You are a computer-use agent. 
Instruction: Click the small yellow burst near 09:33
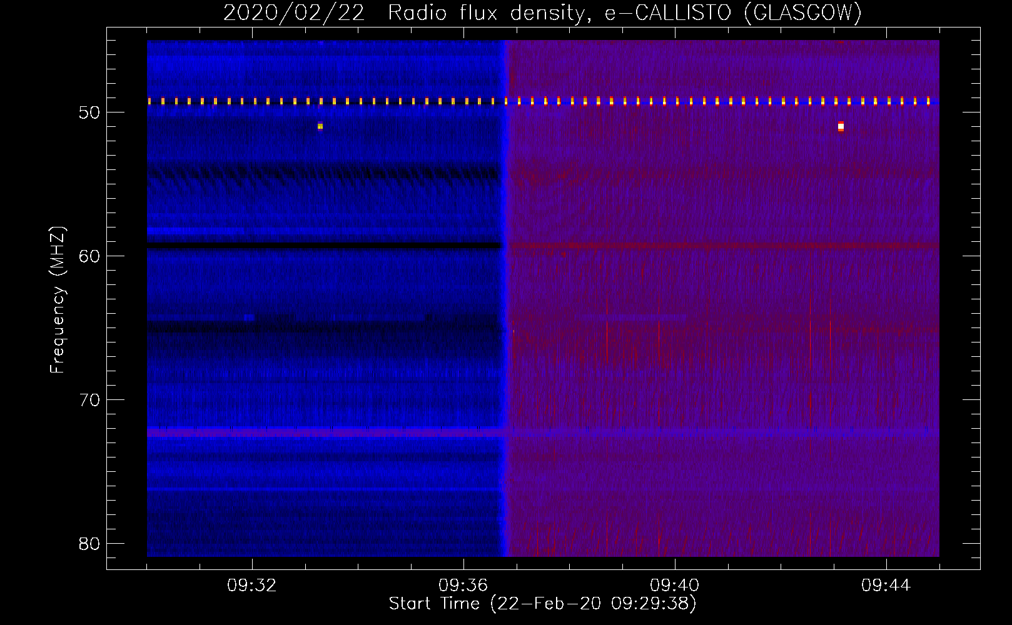[x=320, y=126]
